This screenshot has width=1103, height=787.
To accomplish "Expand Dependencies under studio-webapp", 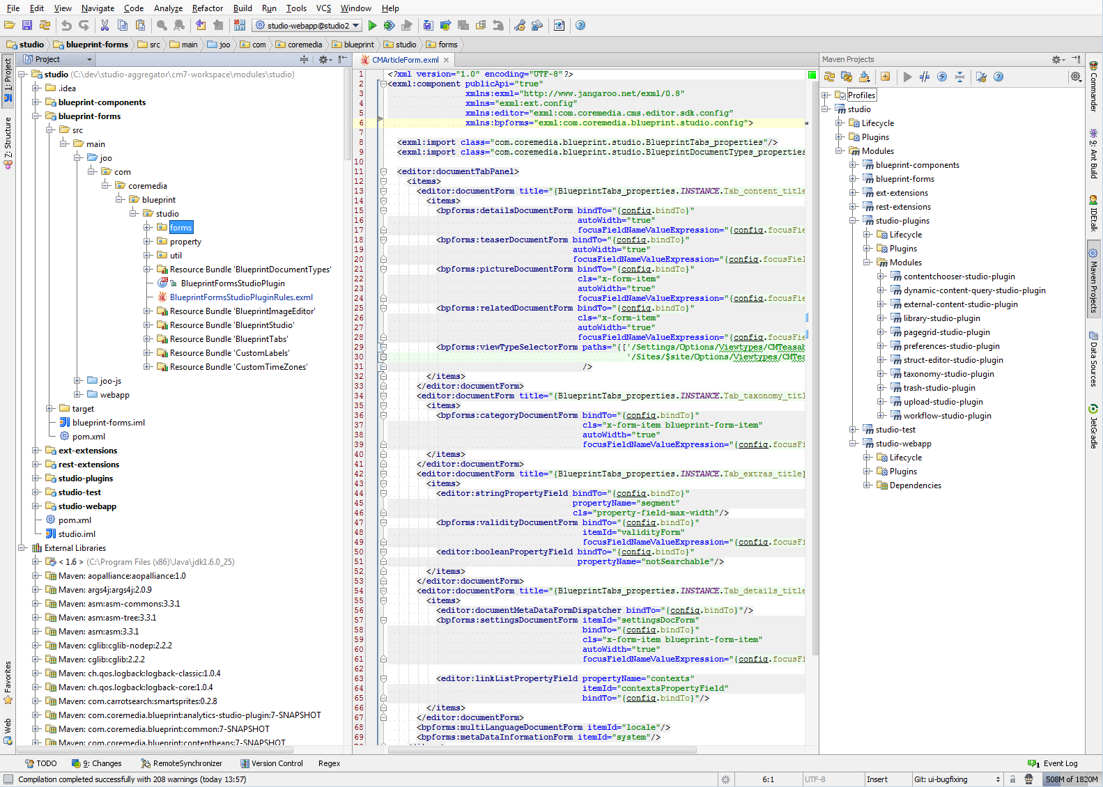I will [867, 485].
